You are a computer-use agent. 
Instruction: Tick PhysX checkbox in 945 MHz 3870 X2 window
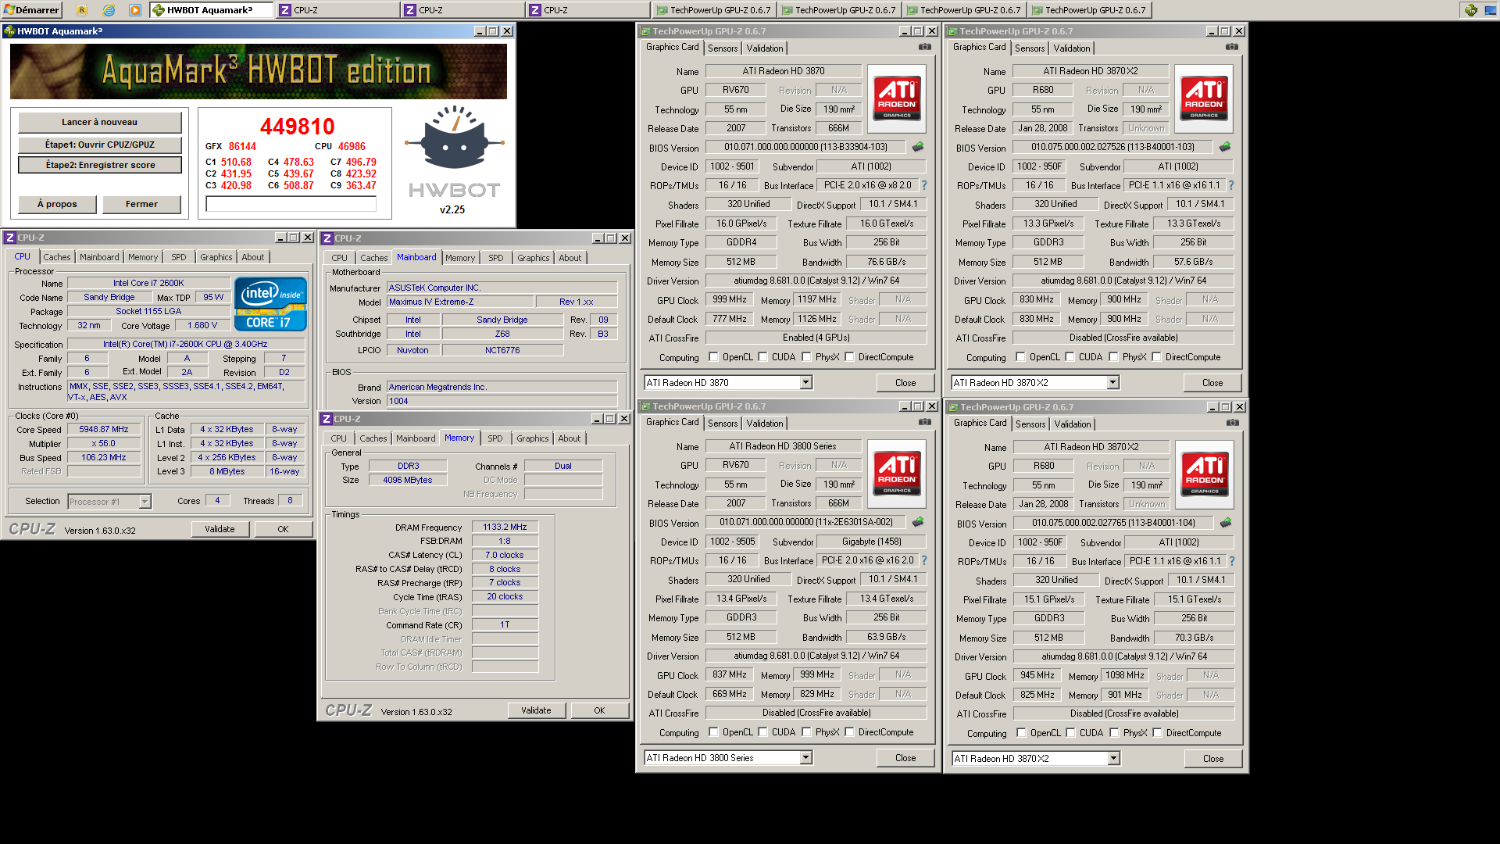pos(1114,733)
